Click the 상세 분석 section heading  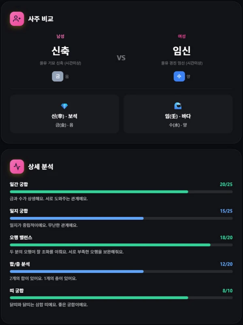(x=40, y=167)
